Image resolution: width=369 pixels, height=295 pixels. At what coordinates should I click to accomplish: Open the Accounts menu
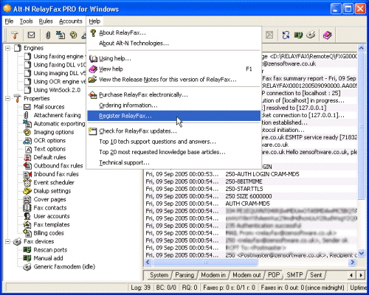coord(70,21)
